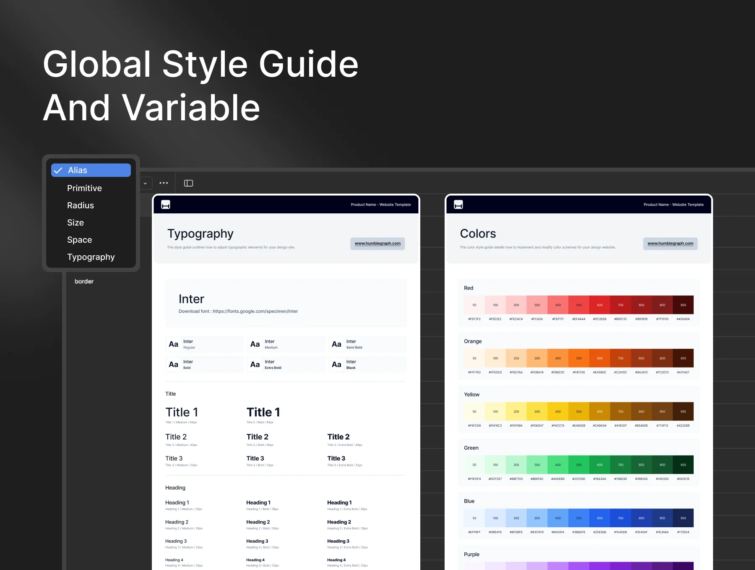Viewport: 755px width, 570px height.
Task: Pick the Yellow 300 swatch #FDE047
Action: coord(537,412)
